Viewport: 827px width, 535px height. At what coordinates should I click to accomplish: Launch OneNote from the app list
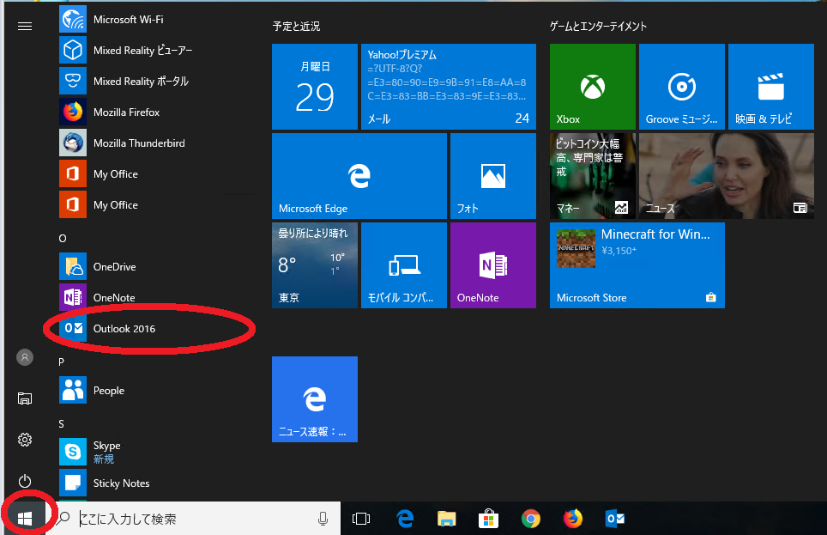(x=157, y=297)
